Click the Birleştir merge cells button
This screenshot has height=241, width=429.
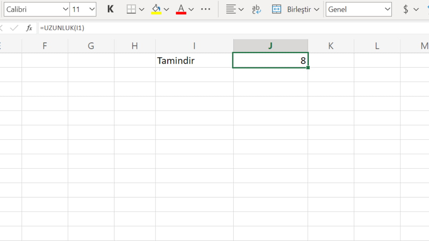tap(291, 9)
